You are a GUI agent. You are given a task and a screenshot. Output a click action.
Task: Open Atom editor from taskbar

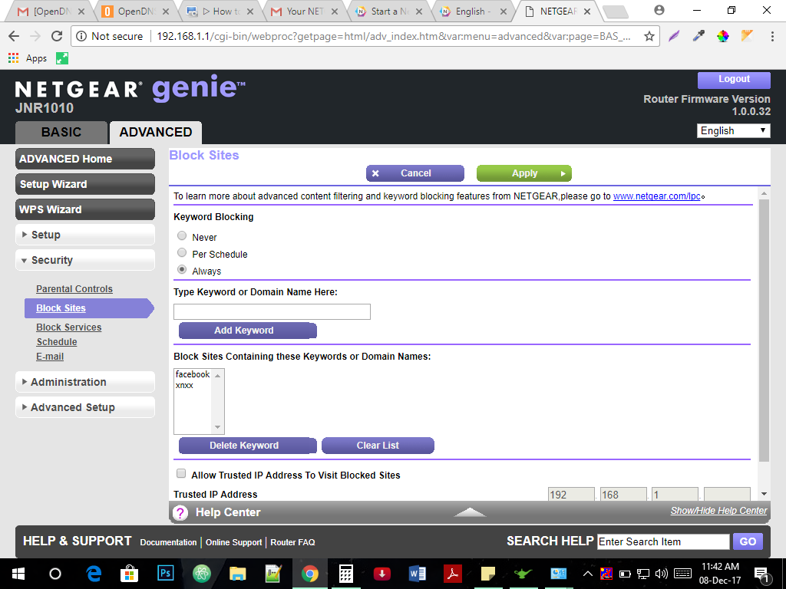point(202,574)
